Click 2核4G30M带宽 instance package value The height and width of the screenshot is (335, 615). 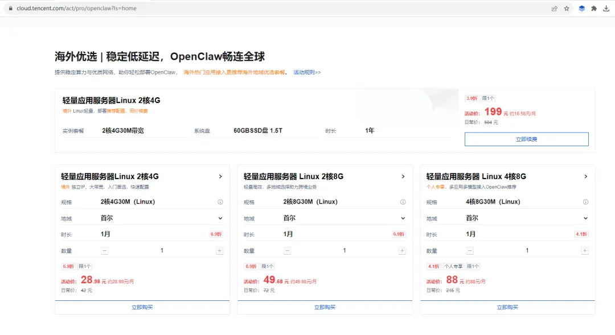[x=123, y=131]
